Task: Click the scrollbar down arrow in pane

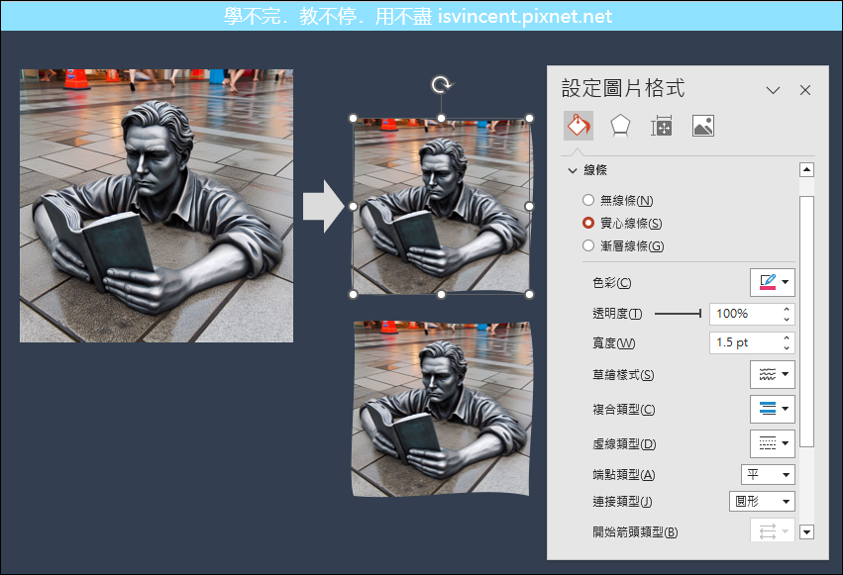Action: click(x=806, y=532)
